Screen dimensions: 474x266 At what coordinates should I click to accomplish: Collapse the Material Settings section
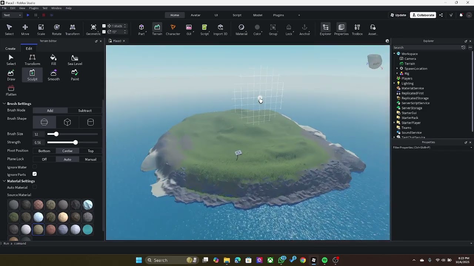click(x=4, y=181)
